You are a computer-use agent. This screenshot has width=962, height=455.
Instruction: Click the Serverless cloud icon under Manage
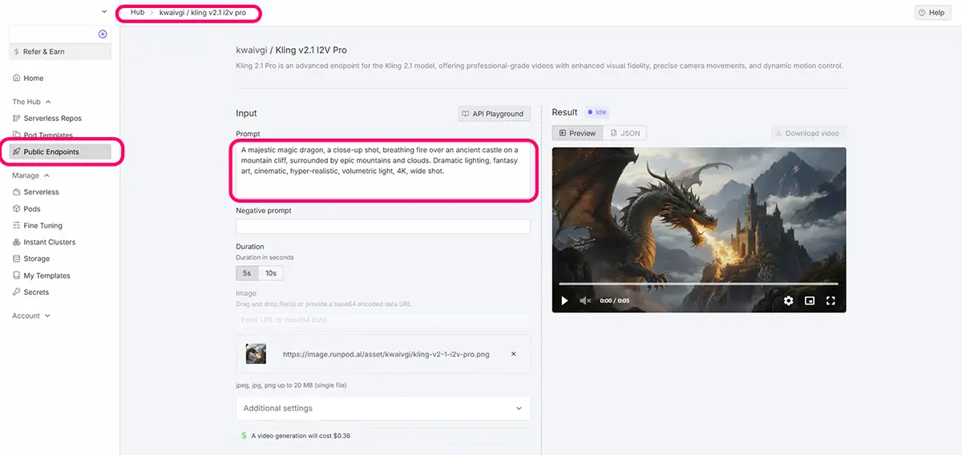17,192
